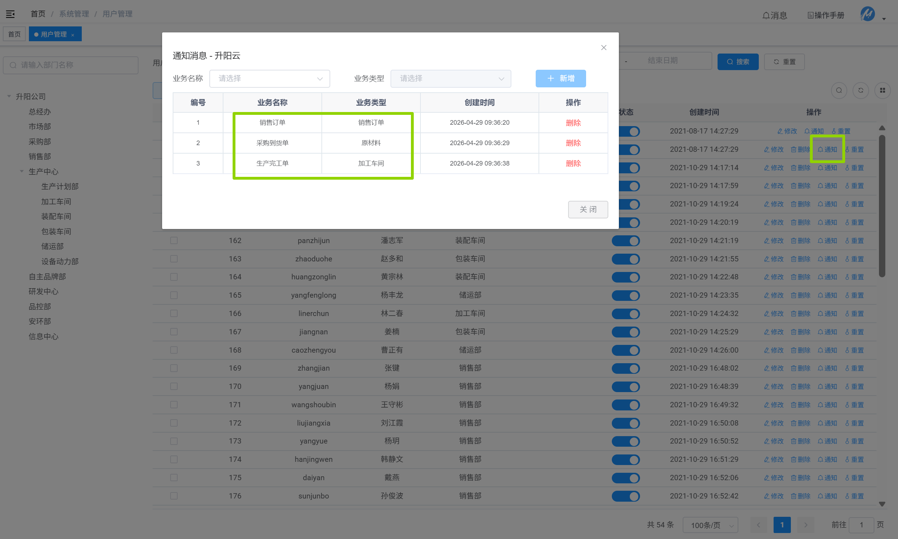Click the user avatar logo
Screen dimensions: 898x539
868,14
